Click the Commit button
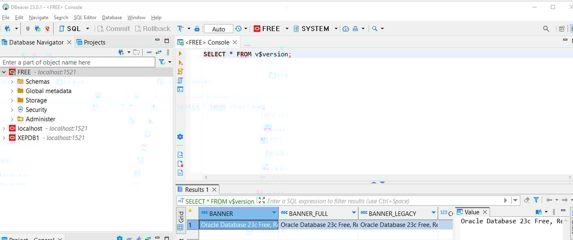This screenshot has width=573, height=240. click(x=113, y=28)
